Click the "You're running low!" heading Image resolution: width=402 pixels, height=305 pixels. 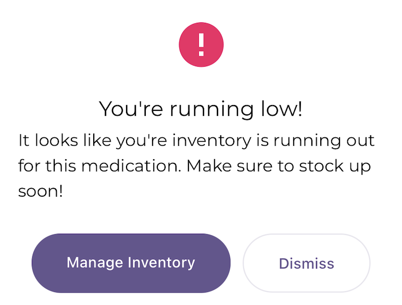[200, 109]
